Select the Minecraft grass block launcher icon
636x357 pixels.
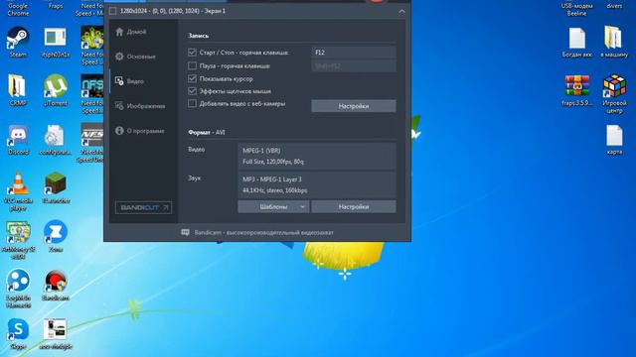(56, 187)
